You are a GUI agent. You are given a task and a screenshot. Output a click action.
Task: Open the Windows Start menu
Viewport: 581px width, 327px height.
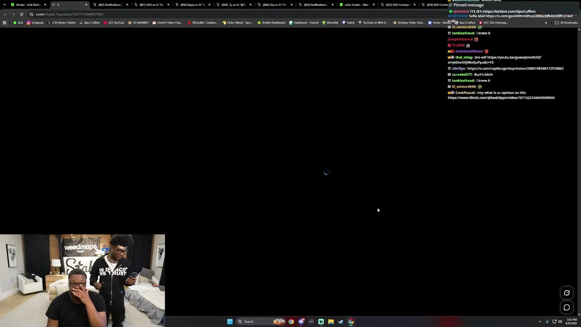click(230, 322)
